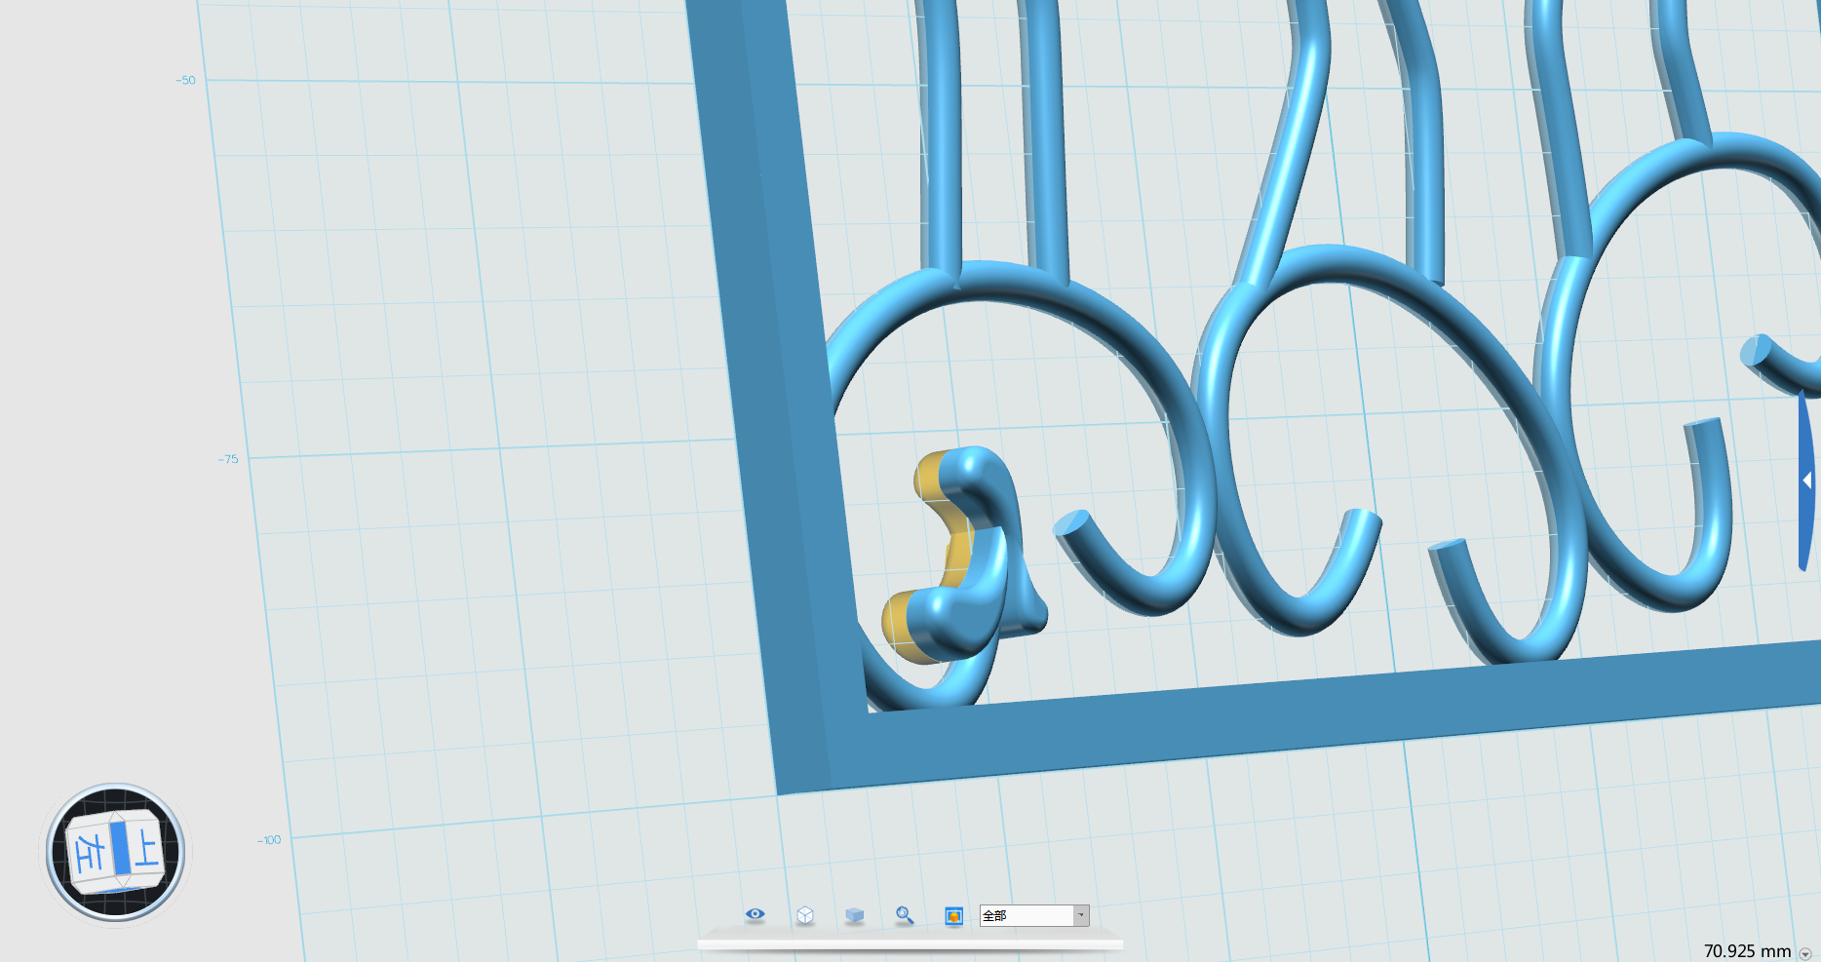Open the 70.925 mm units dropdown arrow
Viewport: 1821px width, 962px height.
tap(1805, 953)
